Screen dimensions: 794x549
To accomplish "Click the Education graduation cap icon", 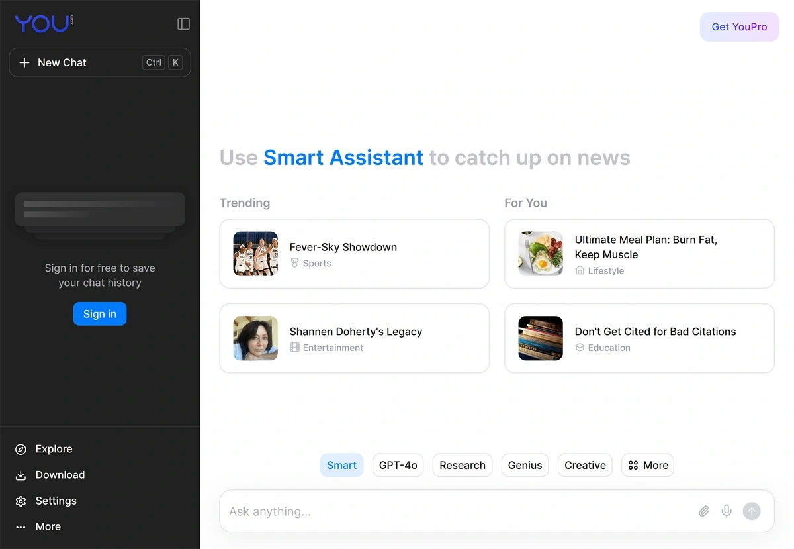I will pyautogui.click(x=580, y=348).
